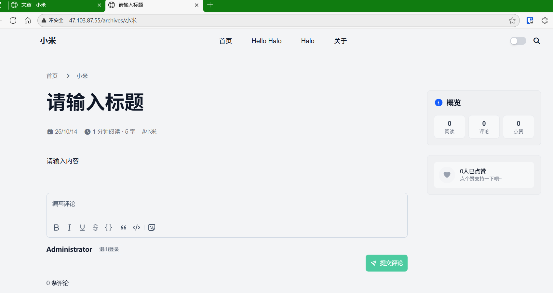Insert a code block using the braces icon

(x=109, y=227)
